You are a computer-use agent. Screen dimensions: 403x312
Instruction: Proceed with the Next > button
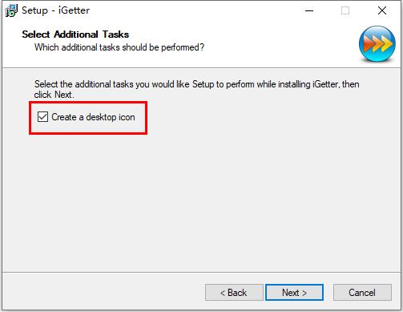pyautogui.click(x=294, y=292)
